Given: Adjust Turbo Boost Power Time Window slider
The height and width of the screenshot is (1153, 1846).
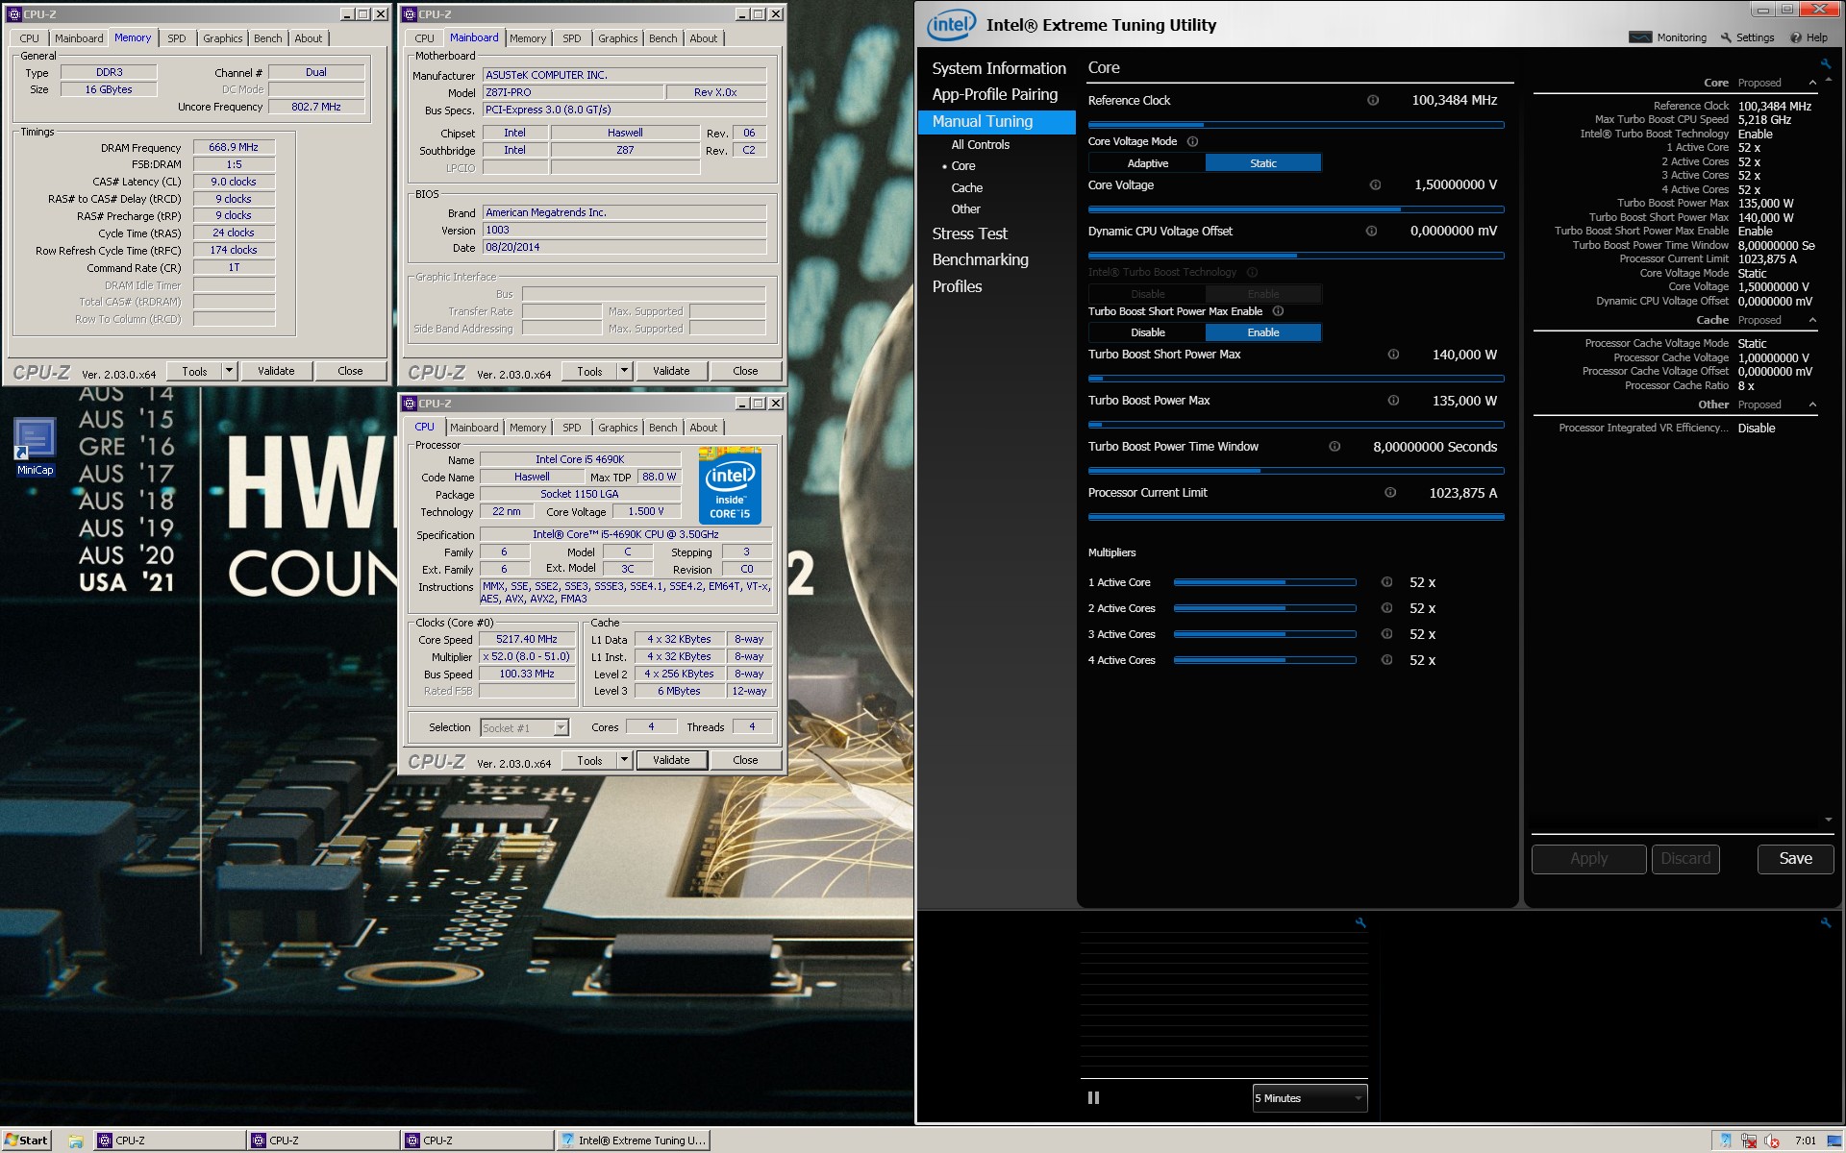Looking at the screenshot, I should pos(1296,471).
